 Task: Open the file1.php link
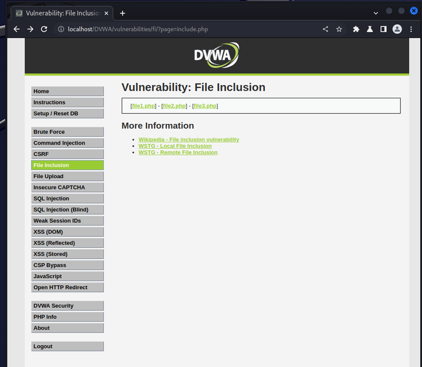pyautogui.click(x=143, y=106)
